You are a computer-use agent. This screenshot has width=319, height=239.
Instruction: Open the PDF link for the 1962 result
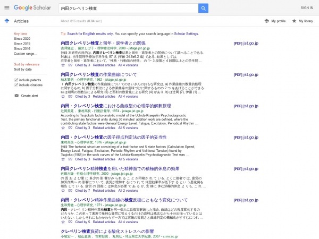click(x=246, y=74)
